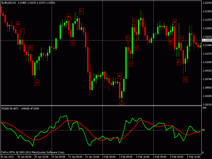212x159 pixels.
Task: Click the 1.31975 price axis label
Action: (207, 20)
